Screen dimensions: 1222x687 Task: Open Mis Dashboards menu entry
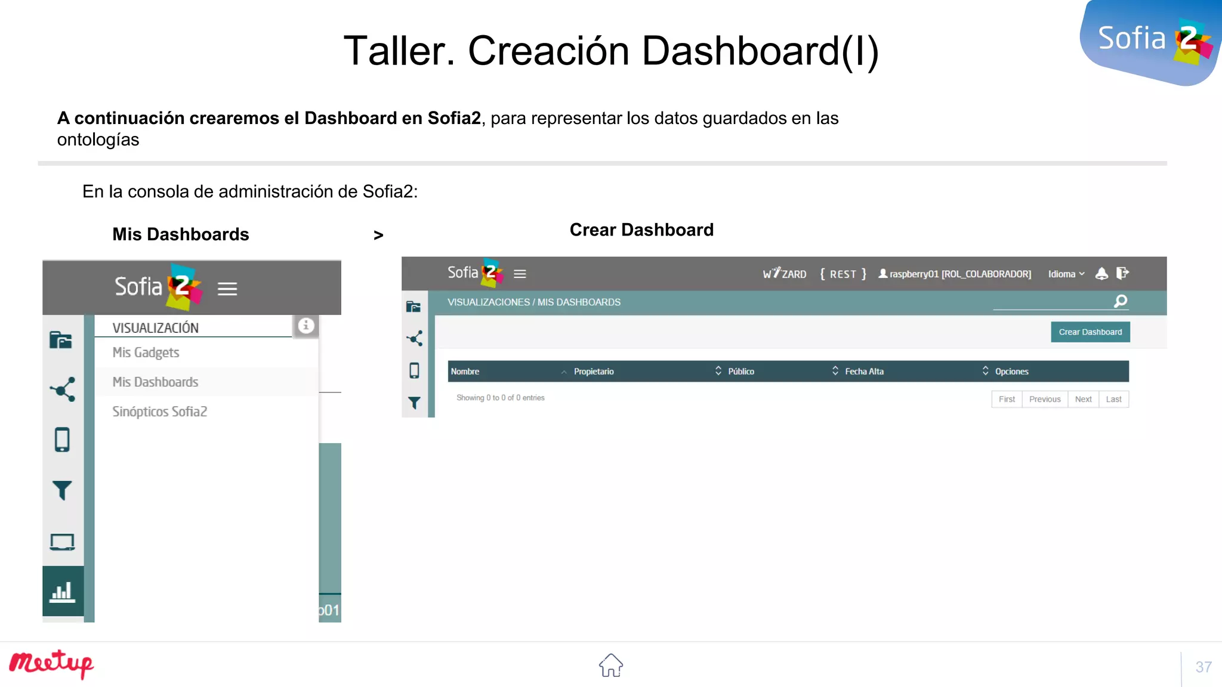(x=155, y=382)
